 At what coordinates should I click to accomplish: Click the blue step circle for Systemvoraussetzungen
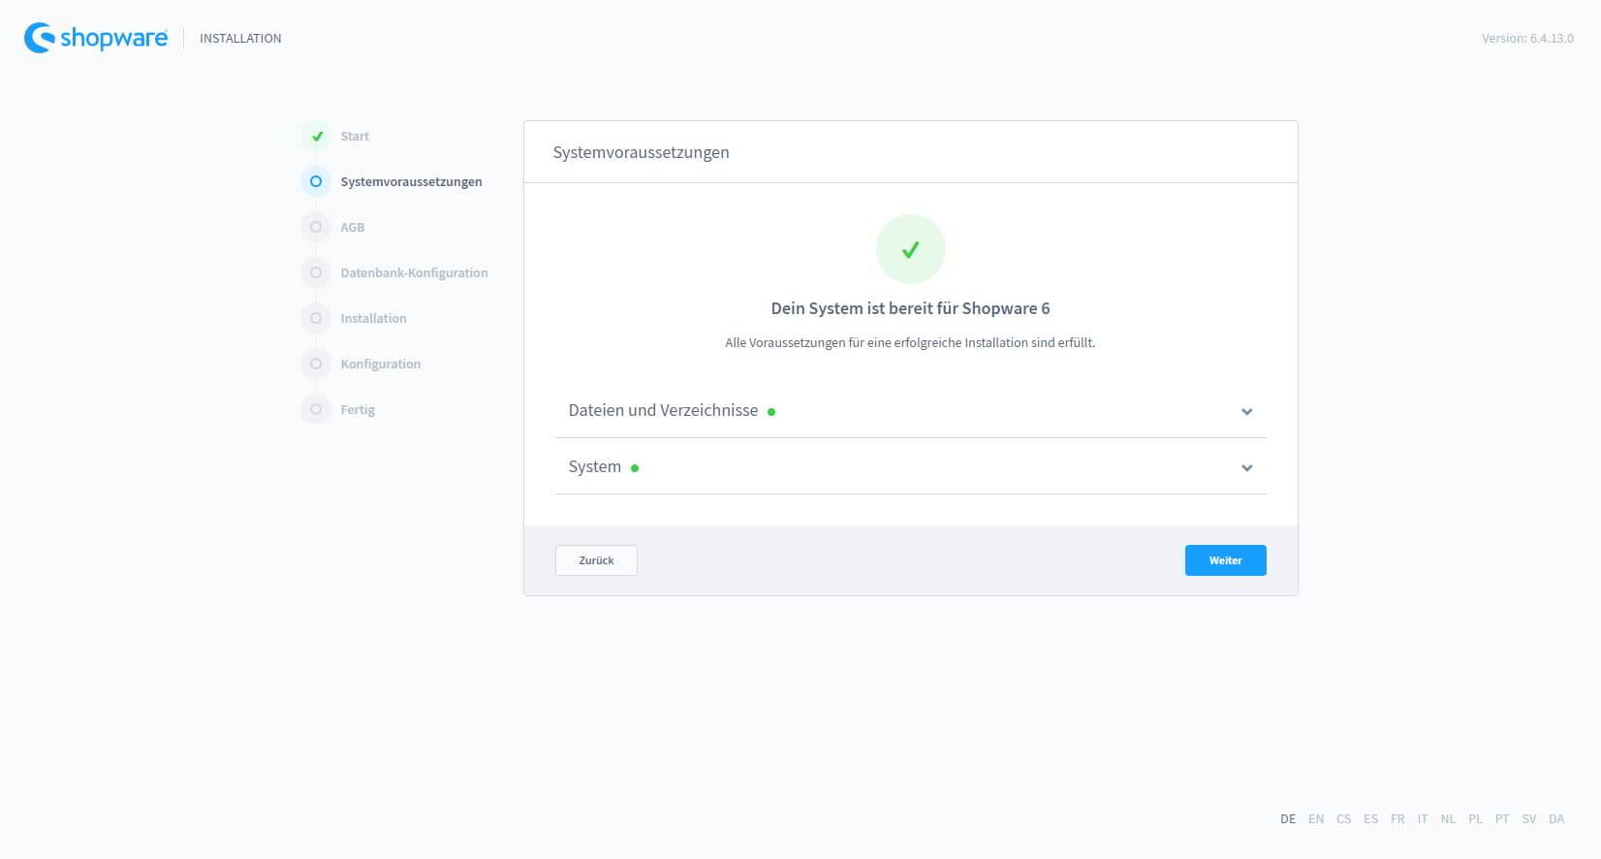pyautogui.click(x=316, y=181)
